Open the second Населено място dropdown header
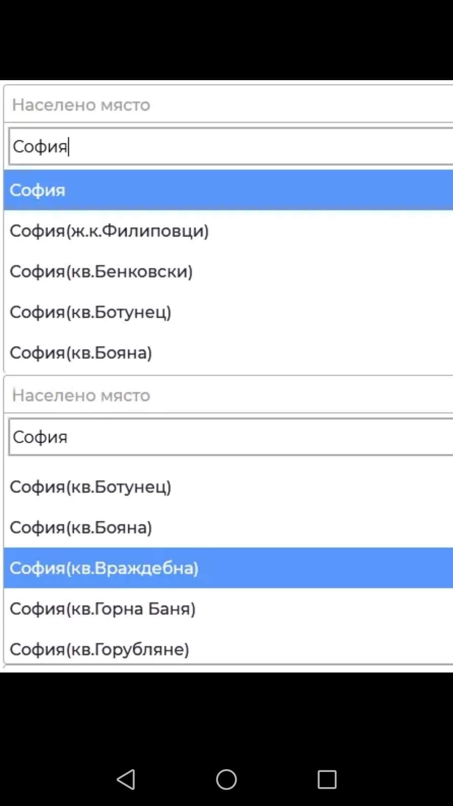The image size is (453, 806). point(226,395)
